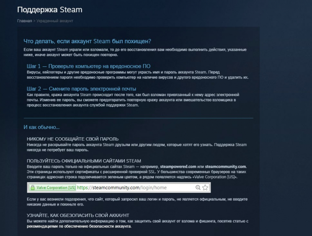Click intro paragraph starting Если ваш аккаунт Steam украли
The width and height of the screenshot is (312, 236).
(x=135, y=52)
